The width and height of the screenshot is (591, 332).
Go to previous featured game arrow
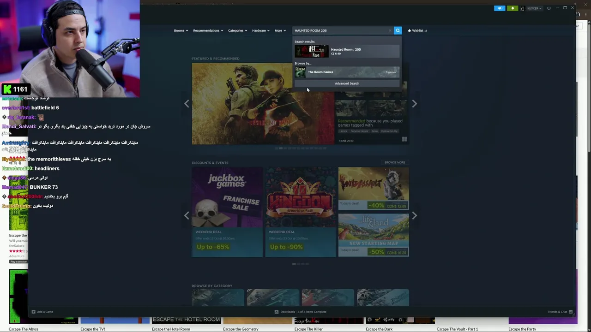click(187, 104)
